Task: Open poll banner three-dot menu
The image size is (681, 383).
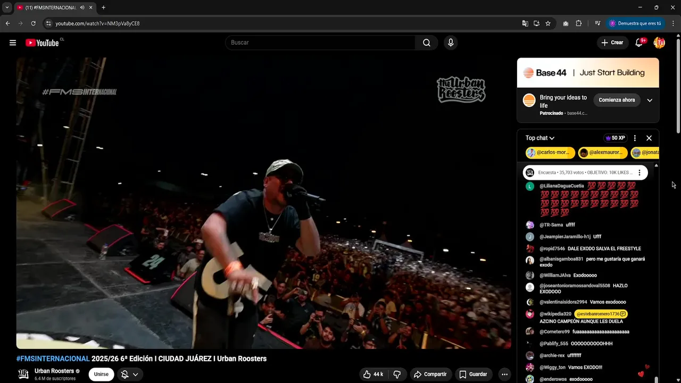Action: 640,172
